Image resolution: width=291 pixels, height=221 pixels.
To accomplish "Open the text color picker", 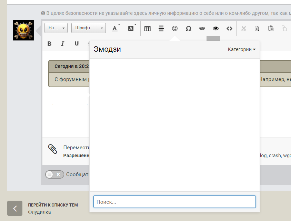I will click(x=116, y=29).
